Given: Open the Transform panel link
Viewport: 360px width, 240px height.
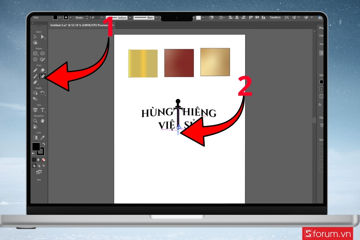Looking at the screenshot, I should pyautogui.click(x=275, y=17).
